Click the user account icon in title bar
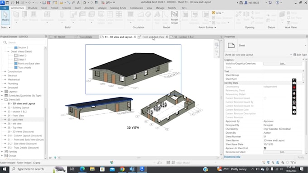The height and width of the screenshot is (173, 308). coord(246,3)
